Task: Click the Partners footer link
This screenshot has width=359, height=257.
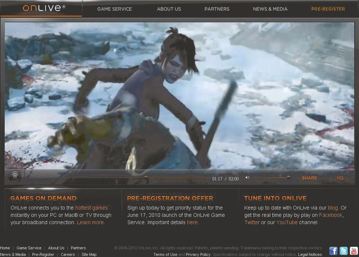Action: (x=78, y=248)
